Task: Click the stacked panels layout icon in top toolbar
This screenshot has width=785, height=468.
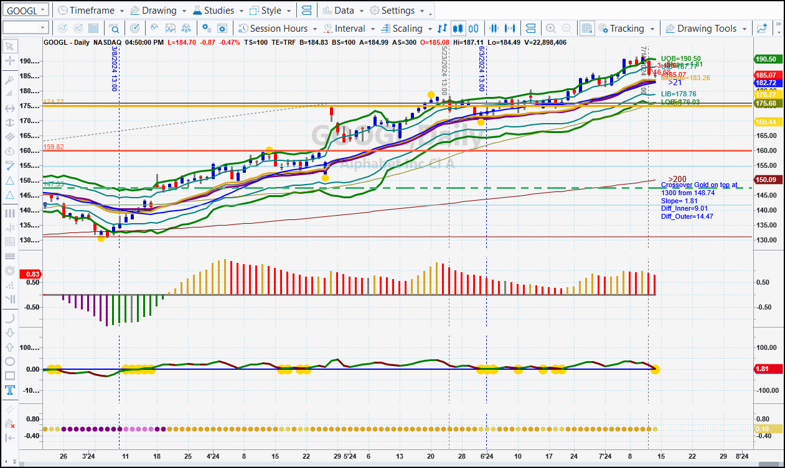Action: point(306,11)
